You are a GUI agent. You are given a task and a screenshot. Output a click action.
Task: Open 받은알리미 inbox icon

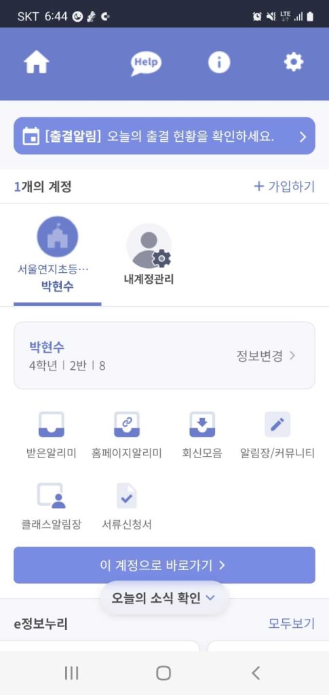click(x=52, y=425)
